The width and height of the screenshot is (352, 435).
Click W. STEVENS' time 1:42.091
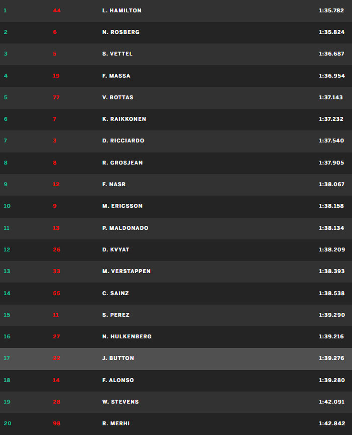coord(332,402)
